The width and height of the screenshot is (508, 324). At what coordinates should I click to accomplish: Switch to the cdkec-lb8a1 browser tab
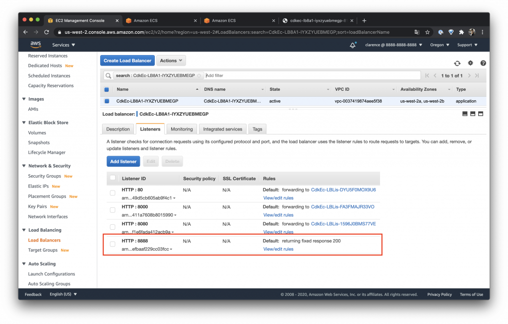pyautogui.click(x=318, y=20)
